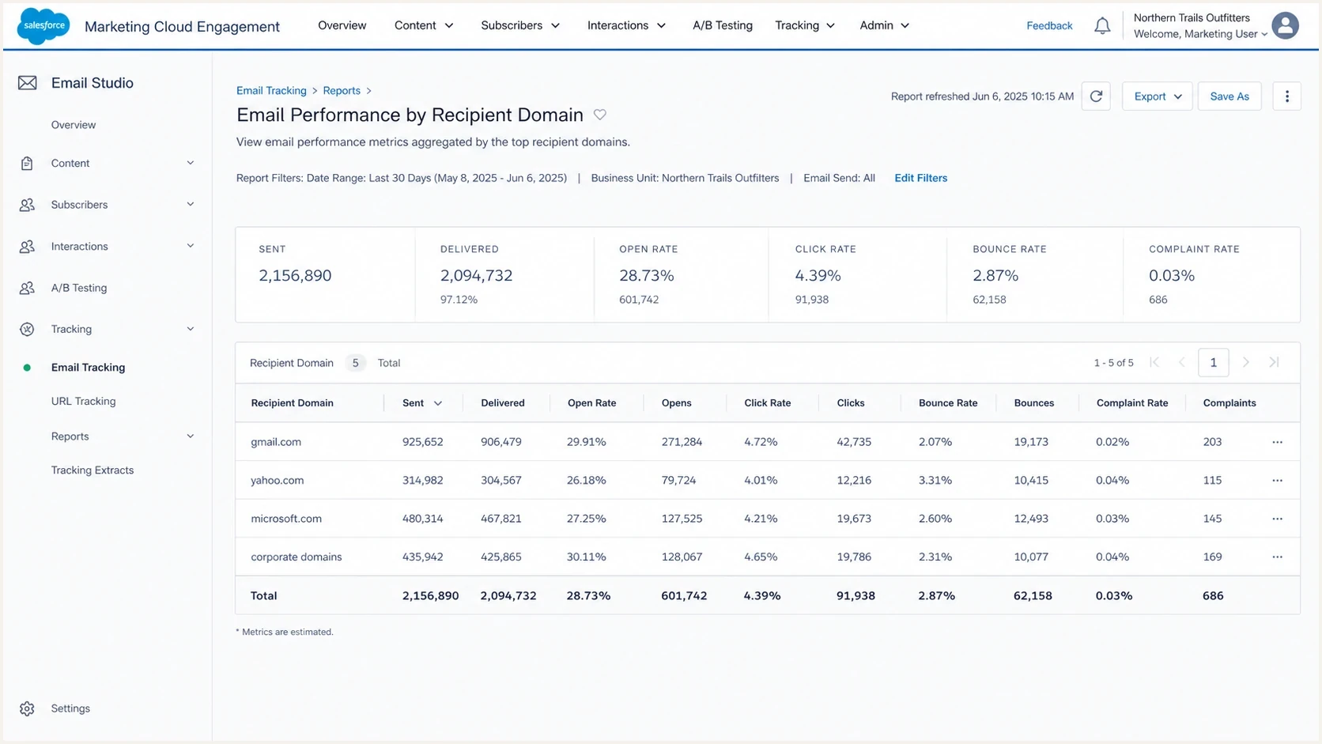Click the Salesforce cloud logo
1322x744 pixels.
click(x=43, y=25)
